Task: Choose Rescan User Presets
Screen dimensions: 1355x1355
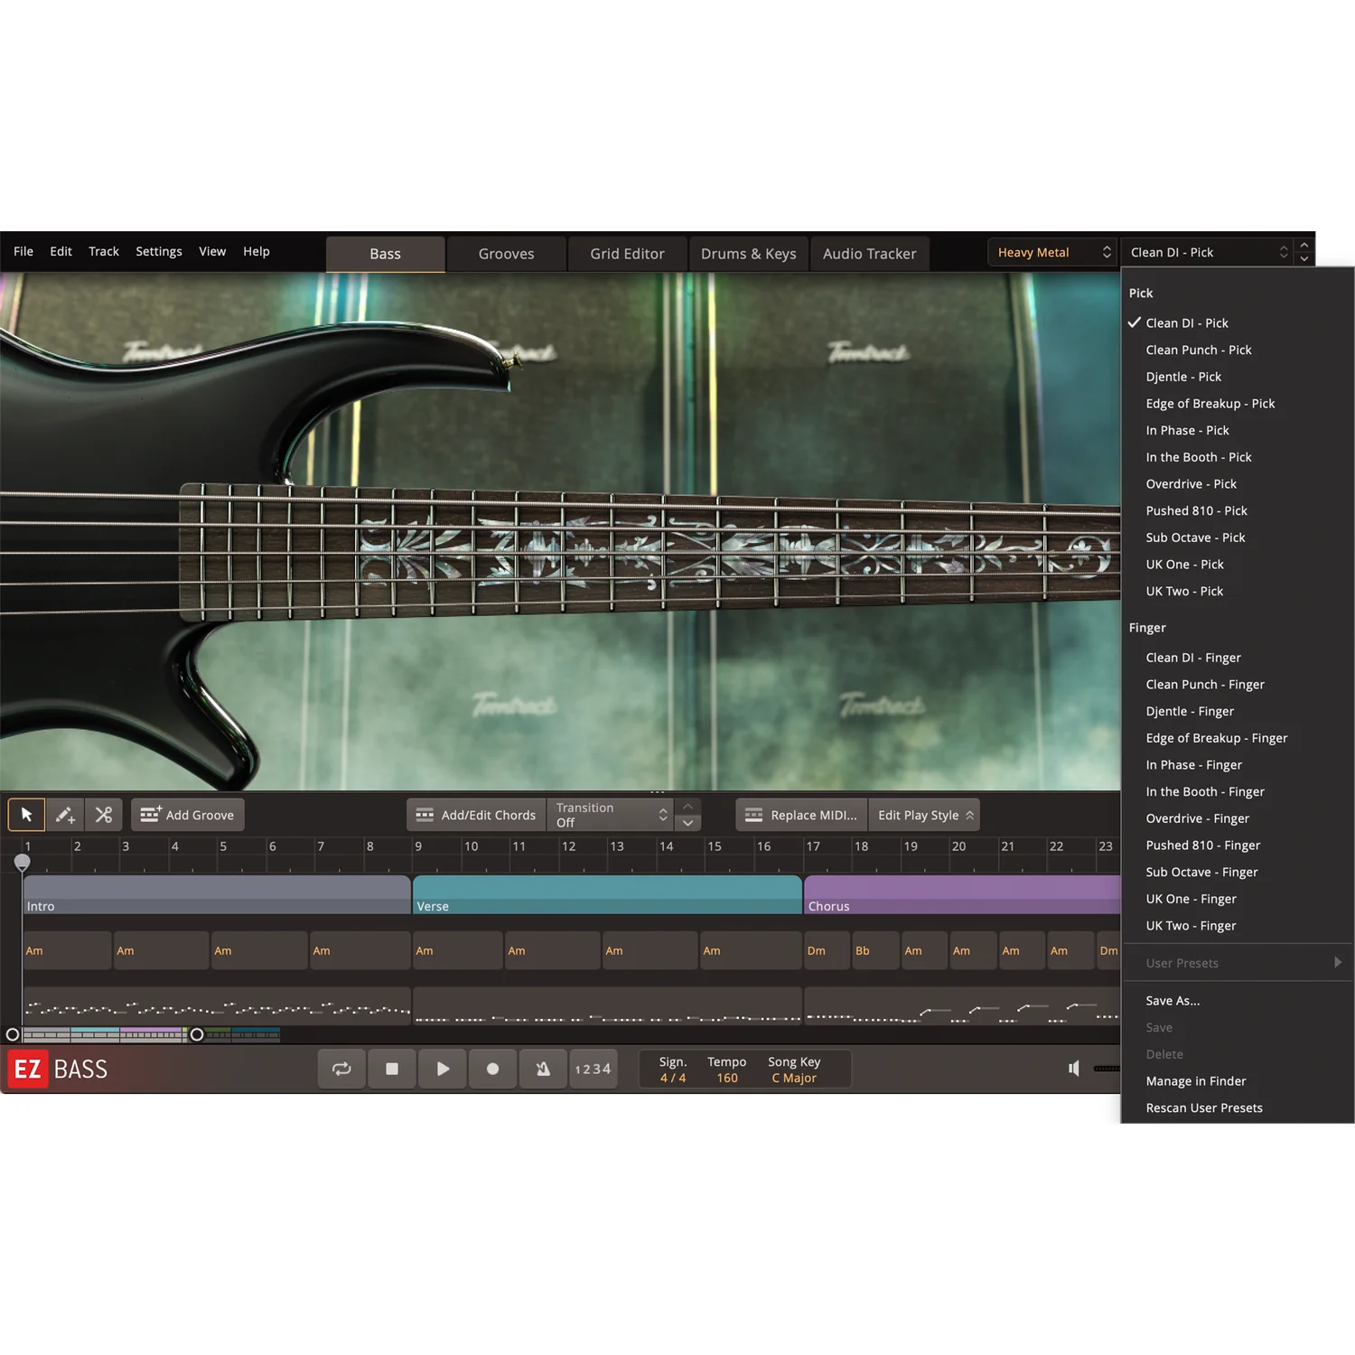Action: [1238, 1108]
